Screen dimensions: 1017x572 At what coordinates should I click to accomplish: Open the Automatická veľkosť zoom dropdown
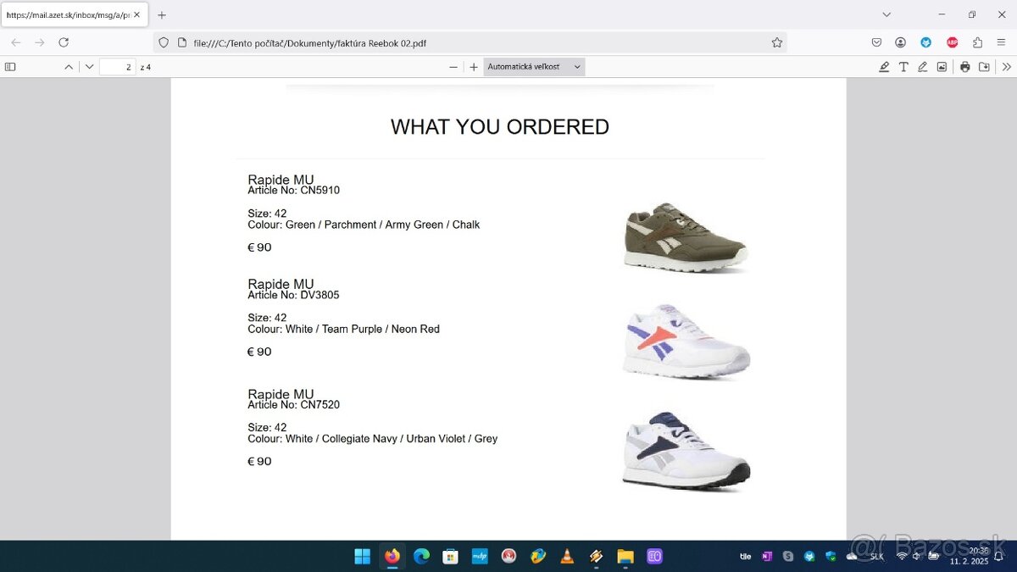point(534,67)
